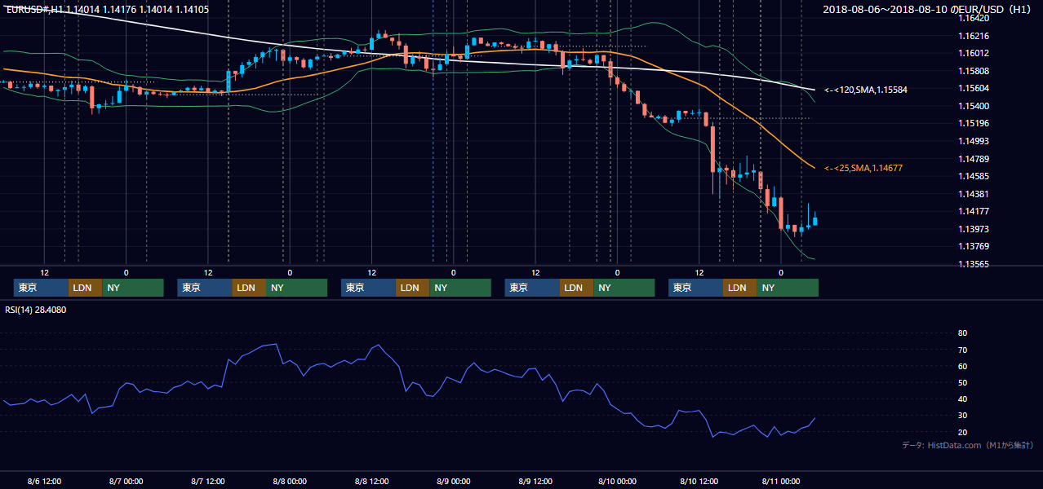This screenshot has height=489, width=1043.
Task: Select the 8/6 12:00 date label
Action: coord(44,481)
